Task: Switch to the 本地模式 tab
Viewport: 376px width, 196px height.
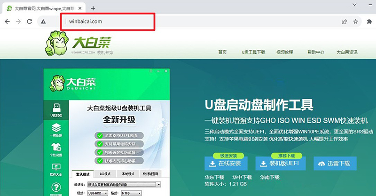Action: 128,173
